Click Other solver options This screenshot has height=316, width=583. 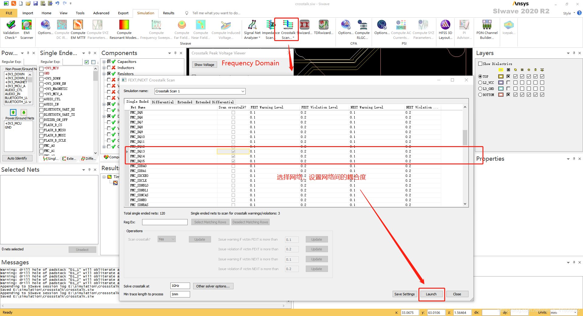(x=213, y=286)
